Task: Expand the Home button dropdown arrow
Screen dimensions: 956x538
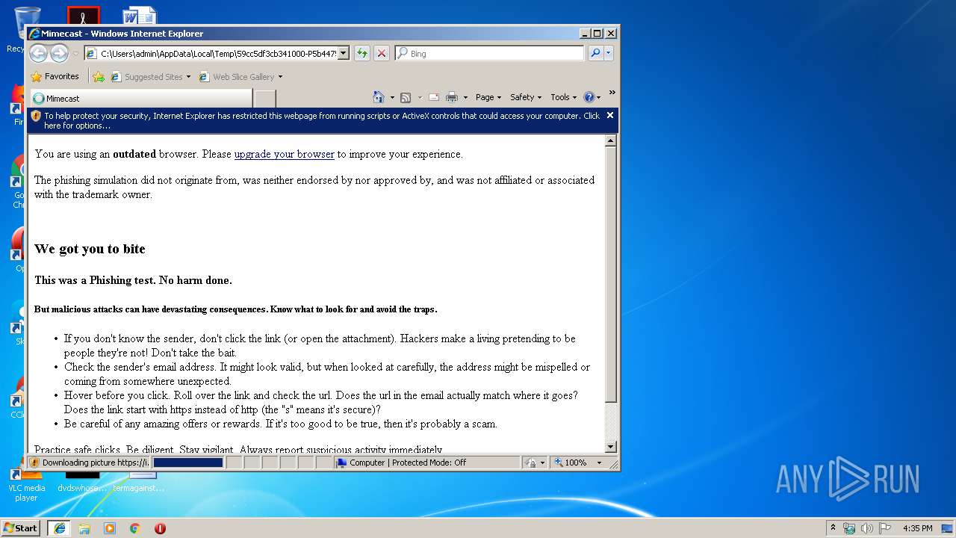Action: (x=392, y=98)
